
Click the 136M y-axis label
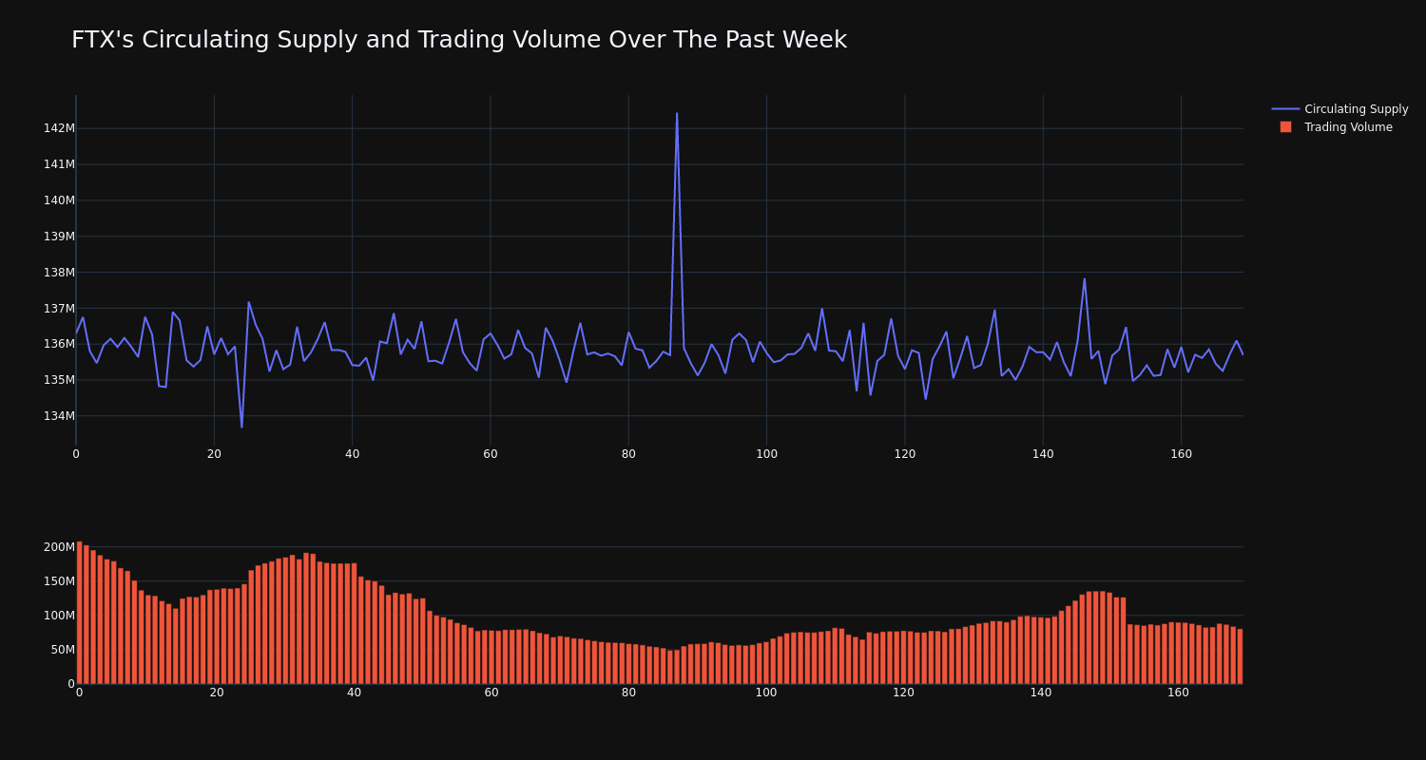tap(59, 344)
